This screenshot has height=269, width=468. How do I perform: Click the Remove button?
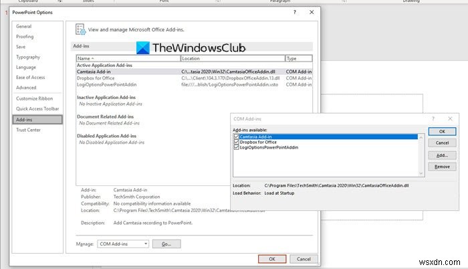[442, 167]
